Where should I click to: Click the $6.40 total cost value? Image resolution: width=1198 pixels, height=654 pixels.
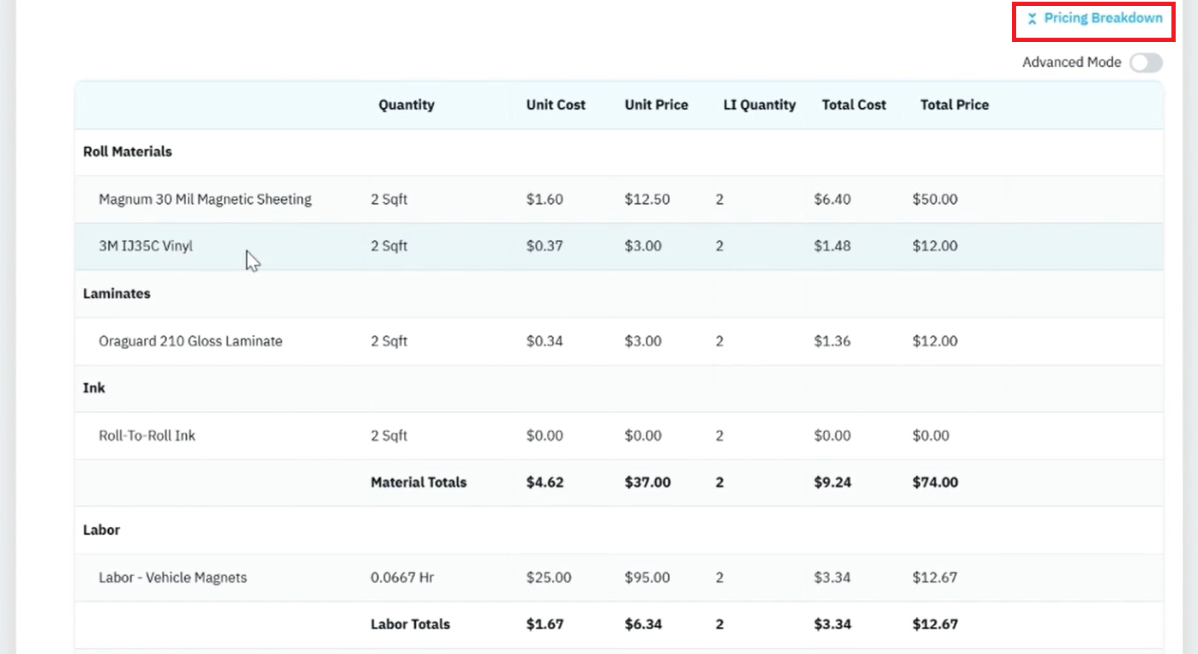[x=833, y=200]
